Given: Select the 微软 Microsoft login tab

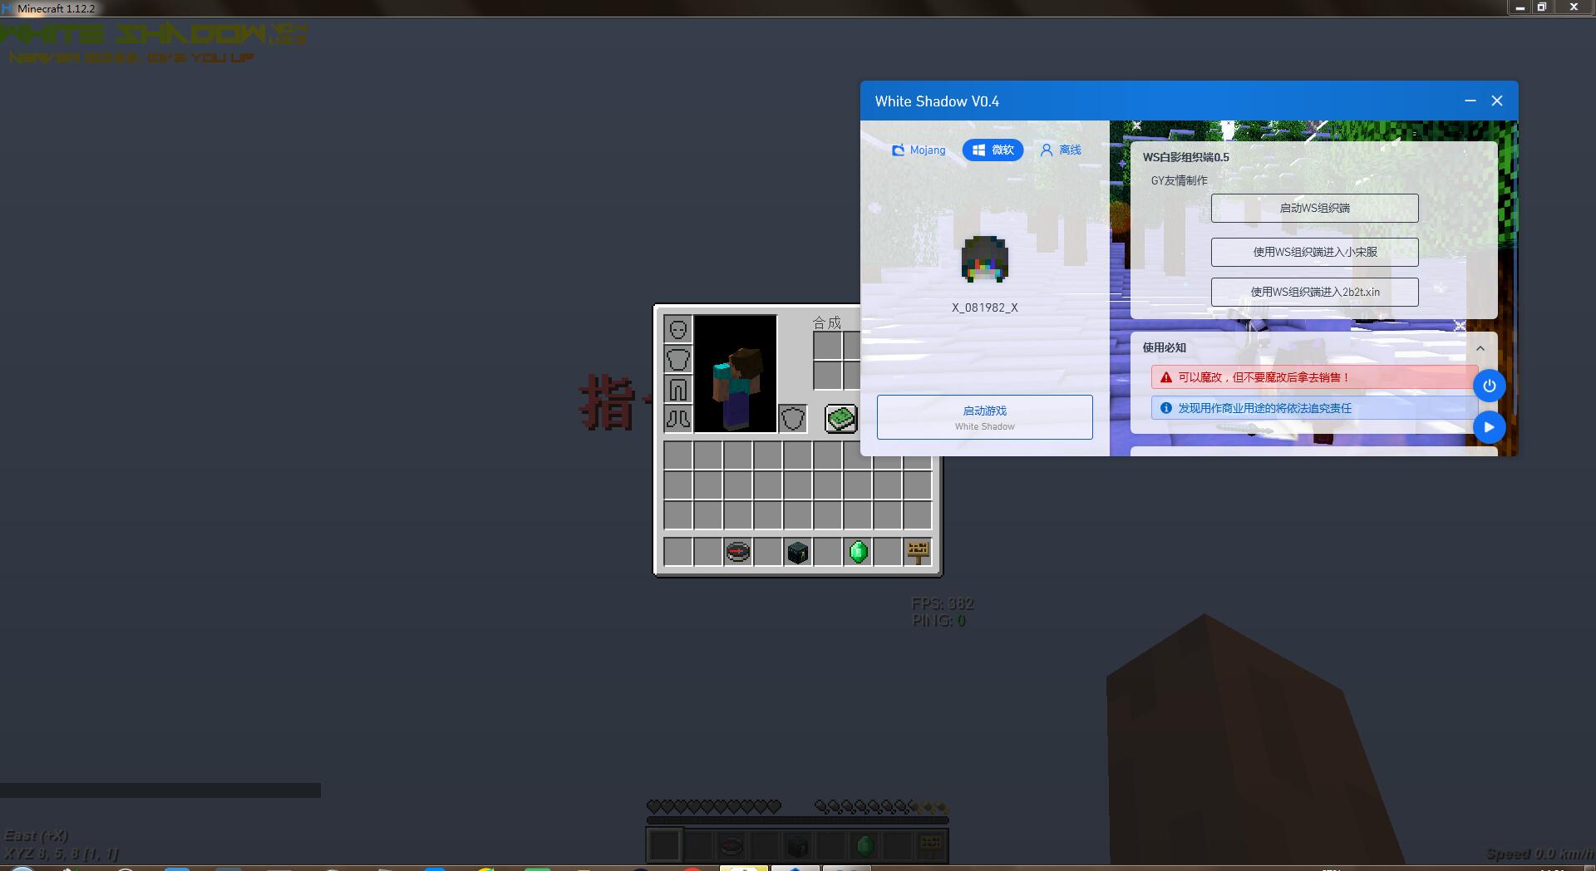Looking at the screenshot, I should pos(993,150).
